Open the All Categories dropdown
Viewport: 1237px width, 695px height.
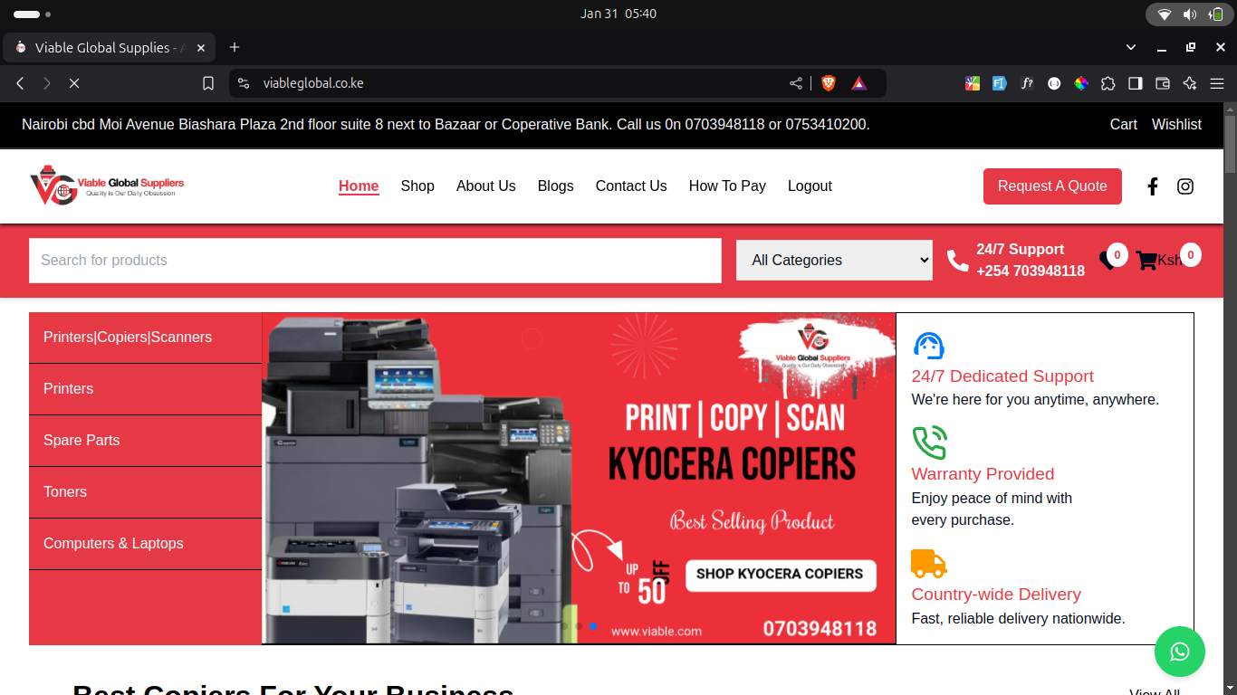(x=834, y=260)
